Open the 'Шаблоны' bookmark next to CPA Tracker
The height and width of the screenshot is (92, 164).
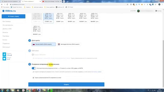click(x=60, y=7)
